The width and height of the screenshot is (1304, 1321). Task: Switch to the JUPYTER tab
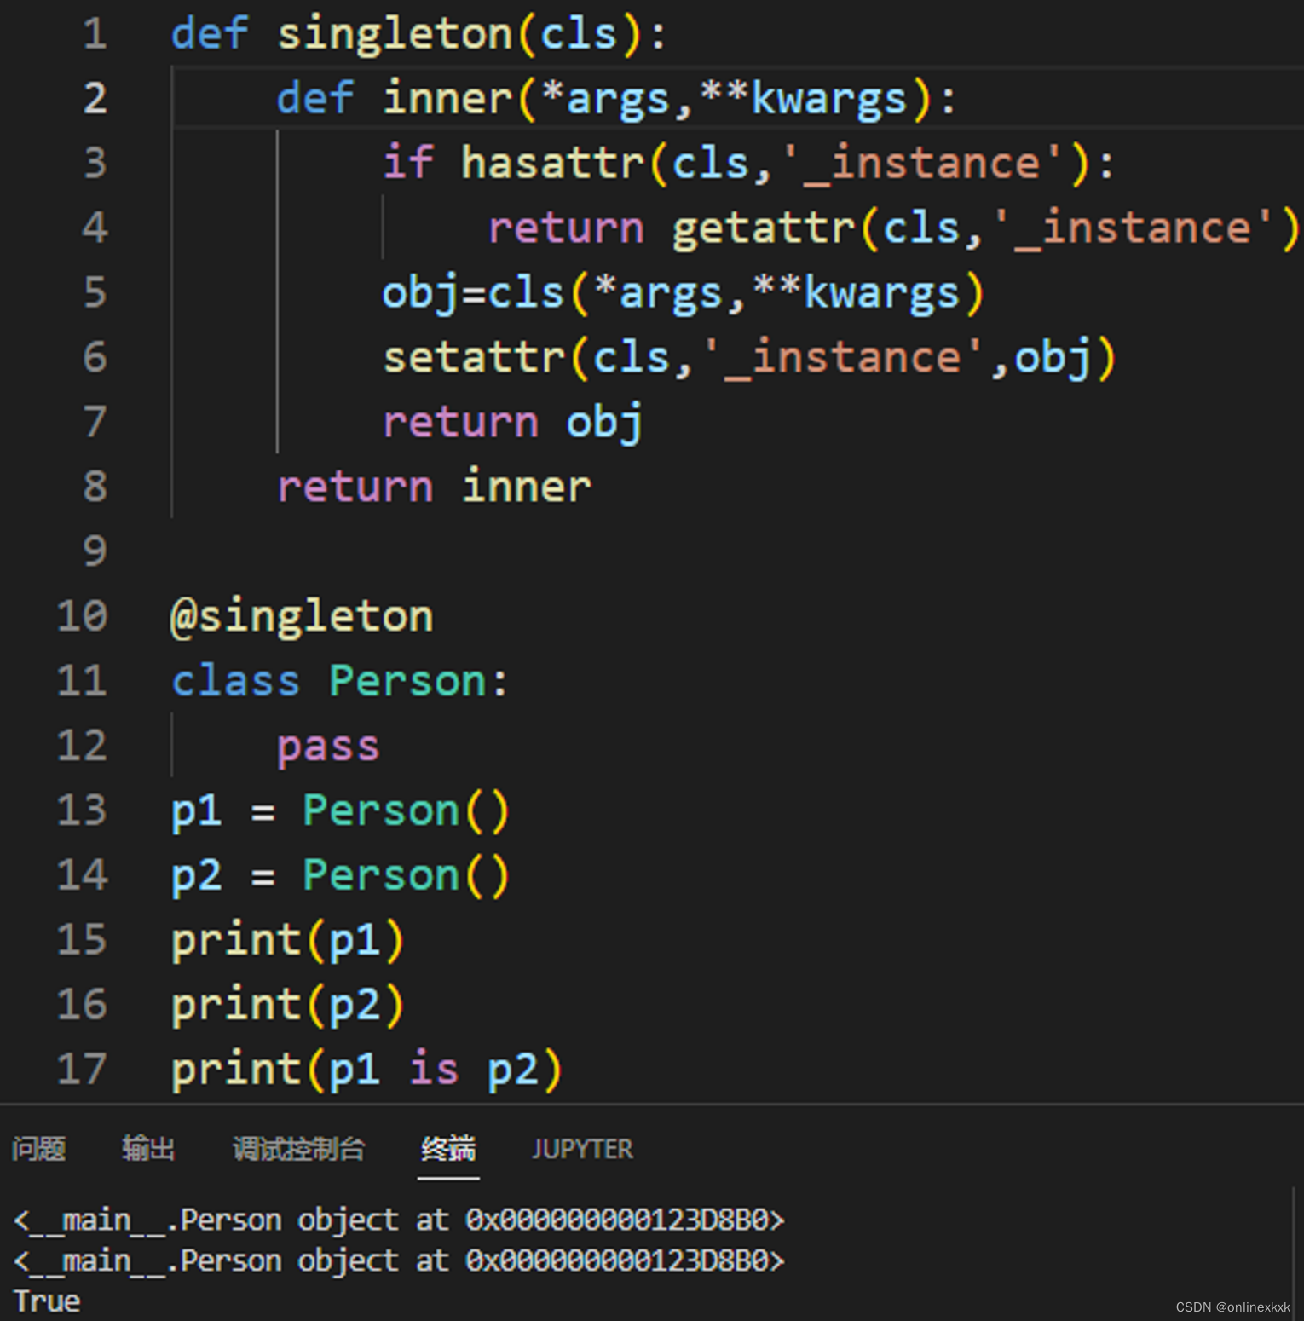point(582,1148)
